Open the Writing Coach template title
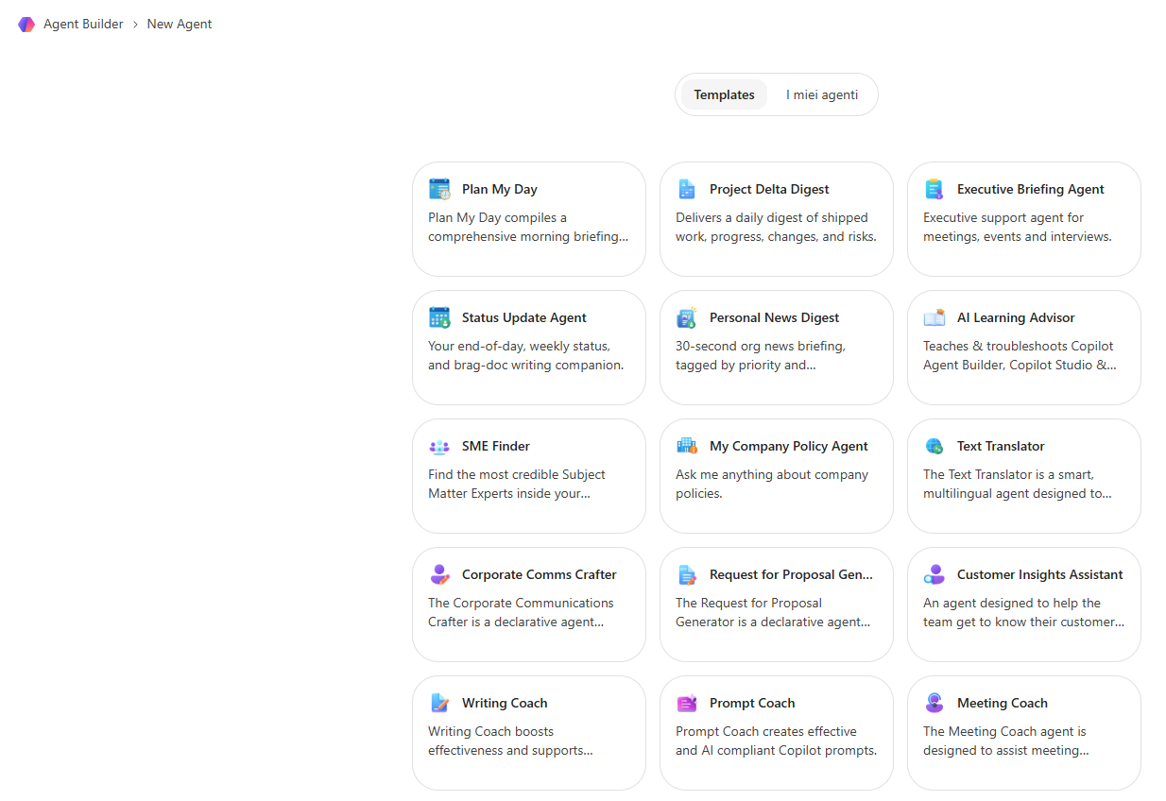 pos(505,703)
